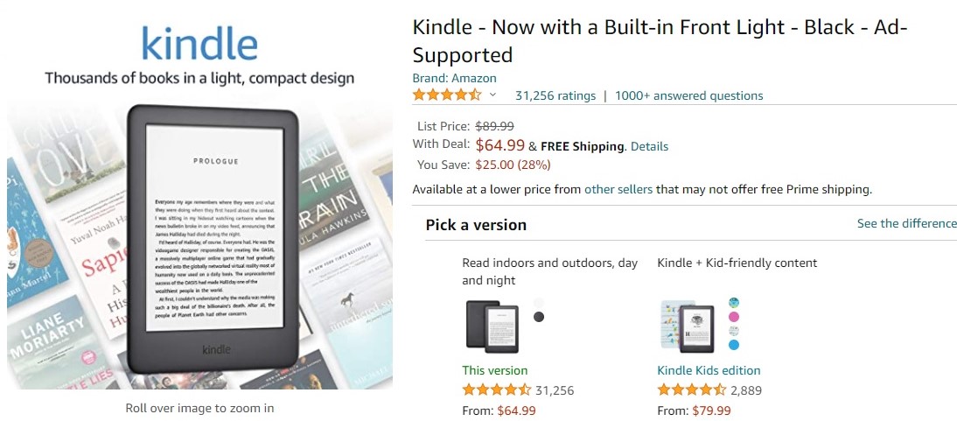Click the See the difference link
The height and width of the screenshot is (421, 957).
[x=906, y=223]
